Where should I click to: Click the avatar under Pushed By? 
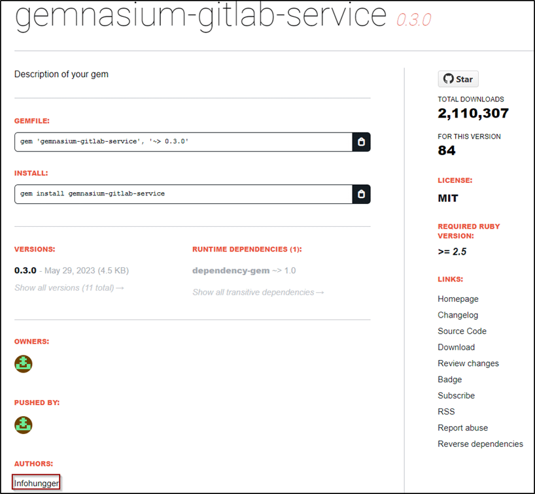[x=24, y=425]
